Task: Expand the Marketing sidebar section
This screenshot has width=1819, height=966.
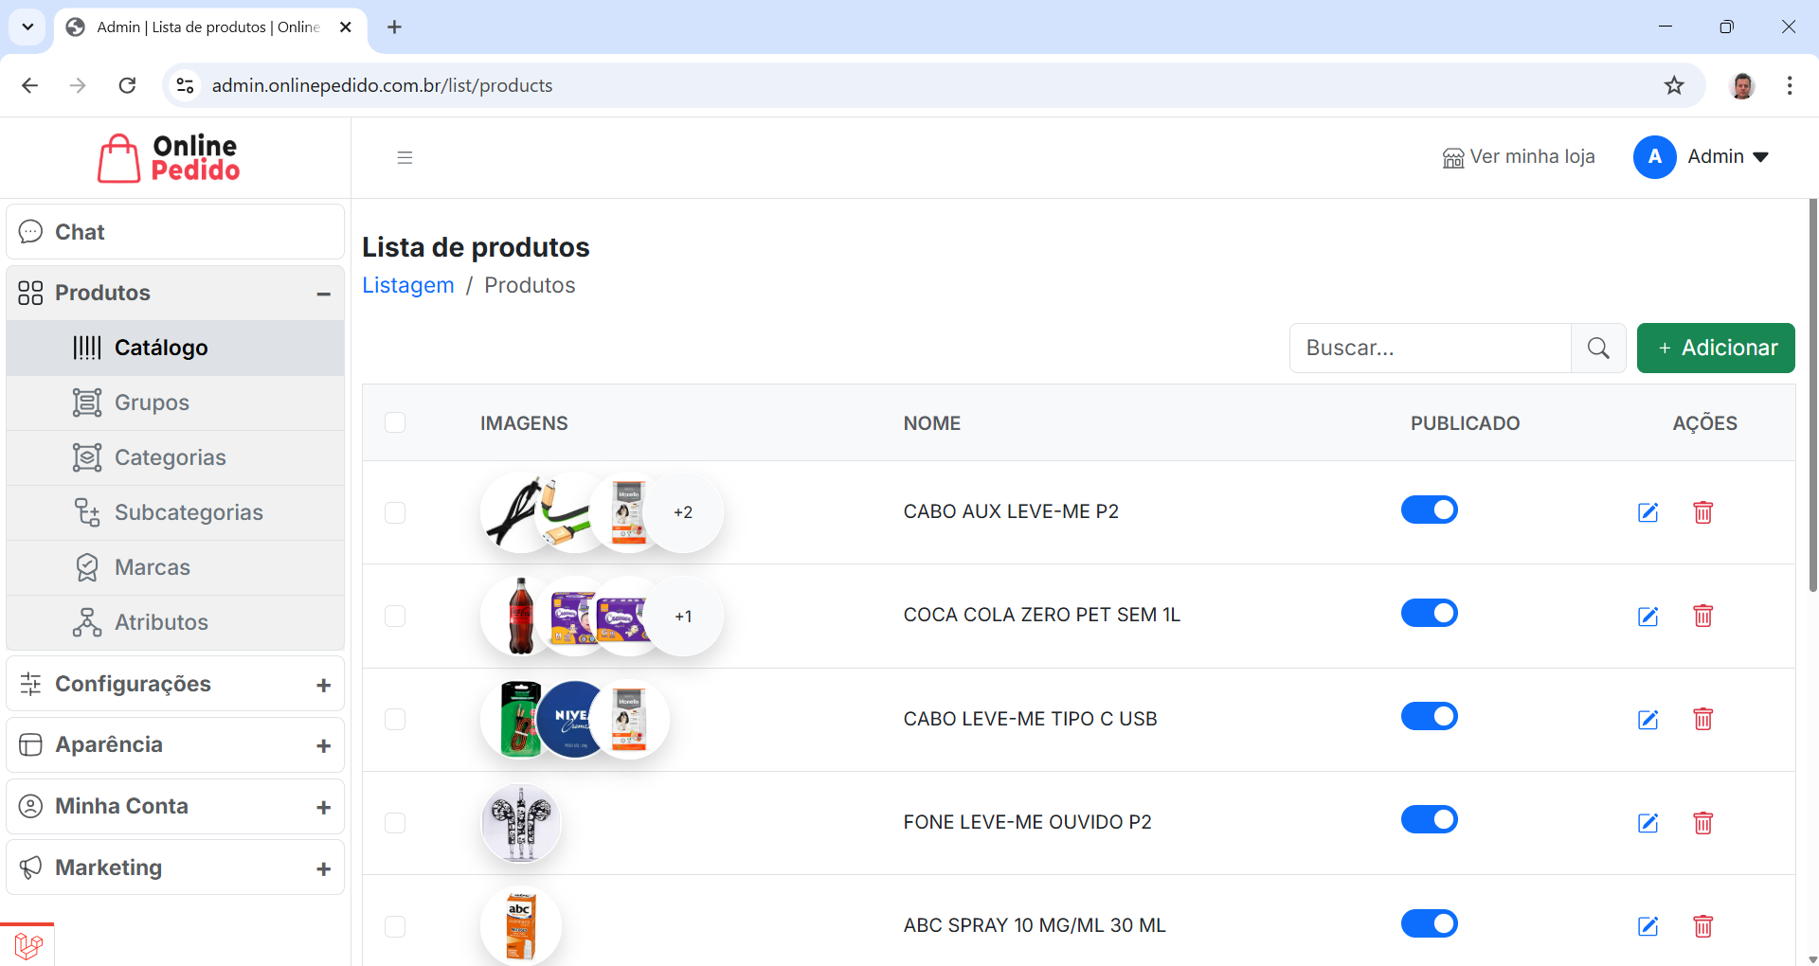Action: 324,867
